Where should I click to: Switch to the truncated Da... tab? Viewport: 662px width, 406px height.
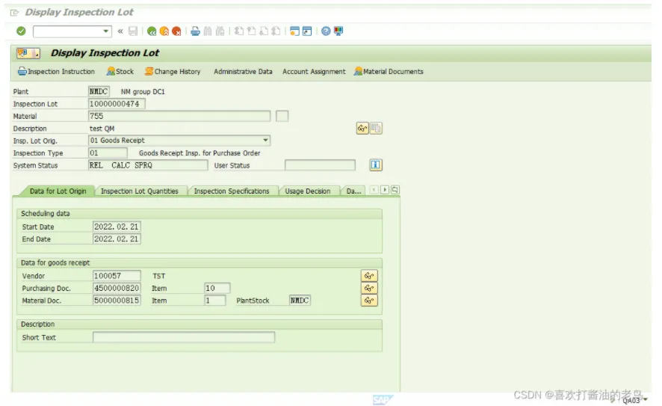click(353, 191)
